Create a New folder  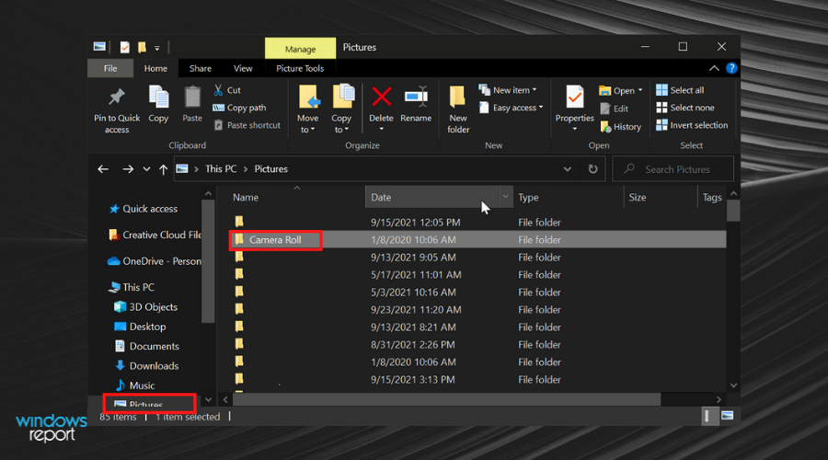(458, 109)
